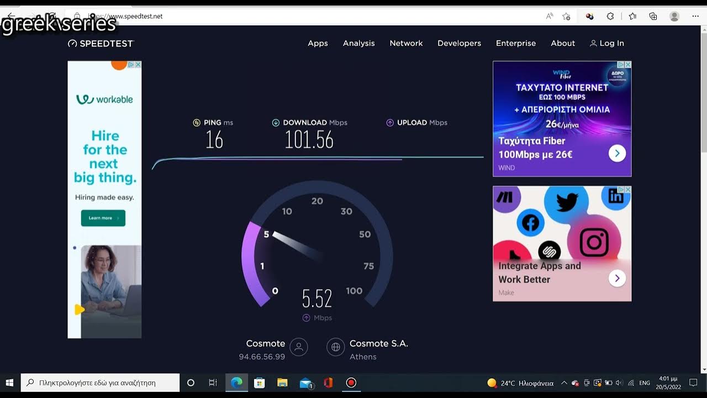Open the browser extensions puzzle icon
Viewport: 707px width, 398px height.
click(610, 16)
